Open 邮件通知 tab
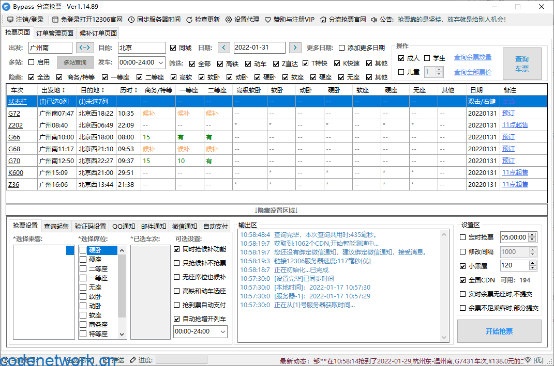Screen dimensions: 554x366 (x=154, y=227)
